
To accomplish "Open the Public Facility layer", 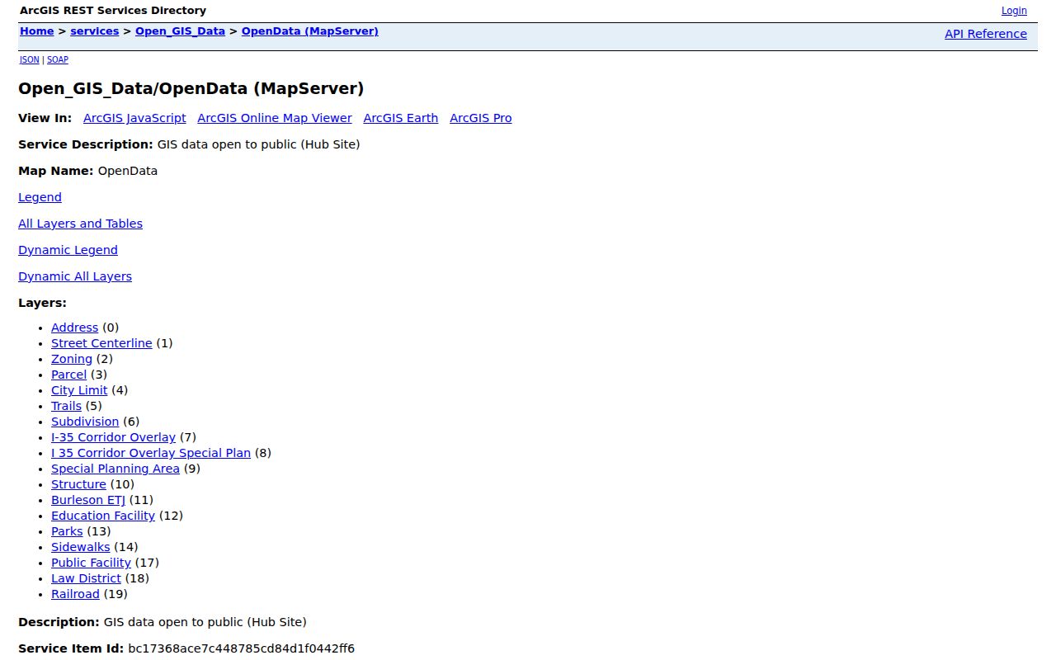I will pyautogui.click(x=91, y=563).
